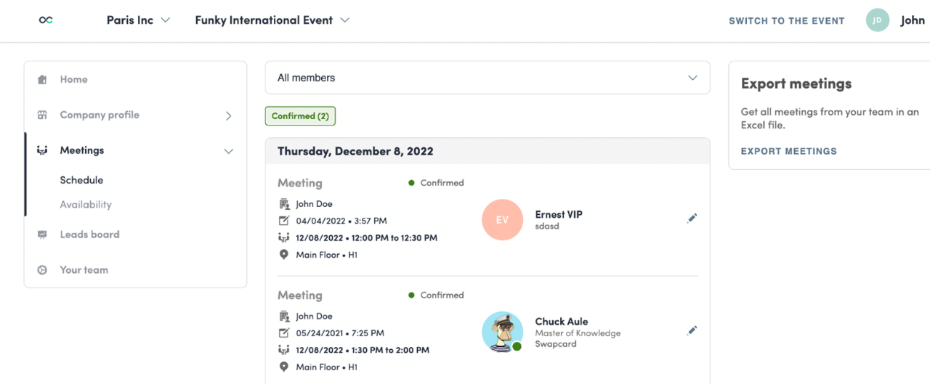This screenshot has height=384, width=930.
Task: Click the Your team icon
Action: tap(42, 270)
